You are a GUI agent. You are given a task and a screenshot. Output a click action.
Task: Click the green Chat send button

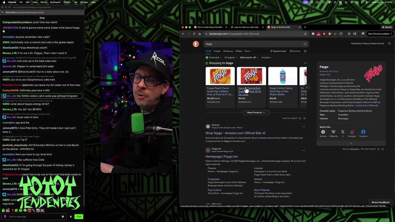pos(79,216)
